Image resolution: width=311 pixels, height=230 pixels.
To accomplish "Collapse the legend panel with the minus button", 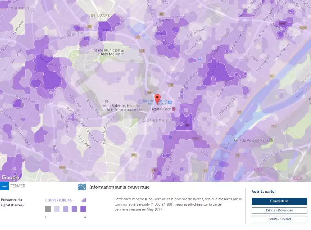I will [x=4, y=186].
